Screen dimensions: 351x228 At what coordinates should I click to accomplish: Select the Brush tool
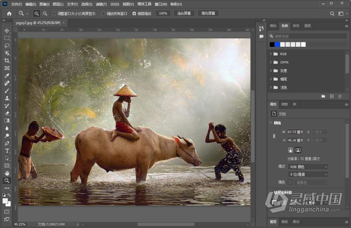[7, 91]
